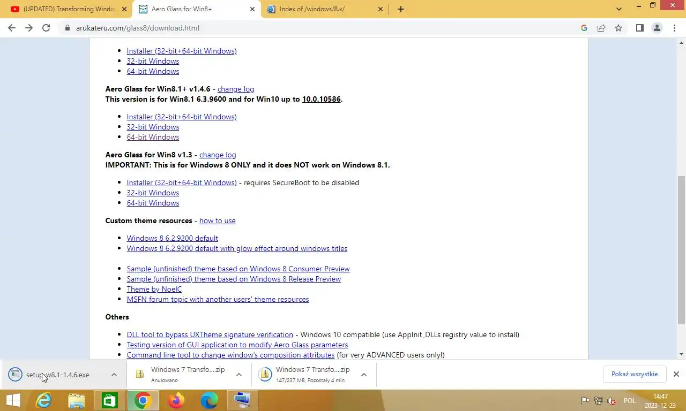Open the Chrome profile avatar menu

[657, 28]
